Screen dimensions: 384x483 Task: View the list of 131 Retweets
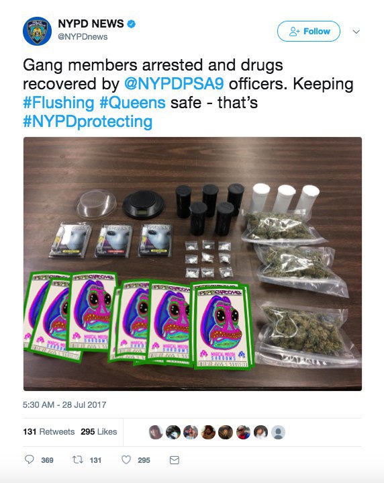[x=48, y=431]
